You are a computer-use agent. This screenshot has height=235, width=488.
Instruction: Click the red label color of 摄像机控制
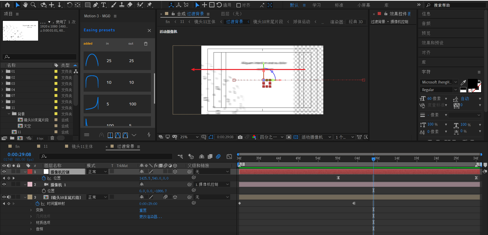pos(30,172)
